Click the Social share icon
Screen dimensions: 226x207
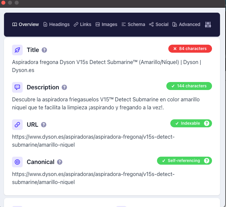pyautogui.click(x=151, y=24)
